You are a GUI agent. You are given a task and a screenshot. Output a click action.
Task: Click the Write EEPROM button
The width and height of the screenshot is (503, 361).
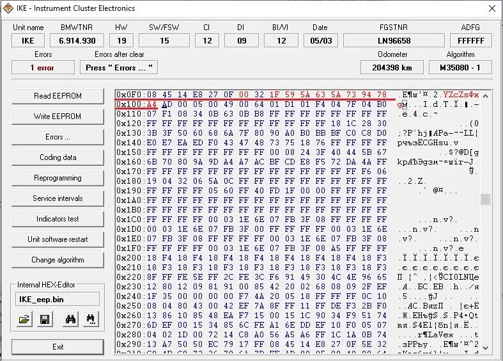tap(58, 116)
